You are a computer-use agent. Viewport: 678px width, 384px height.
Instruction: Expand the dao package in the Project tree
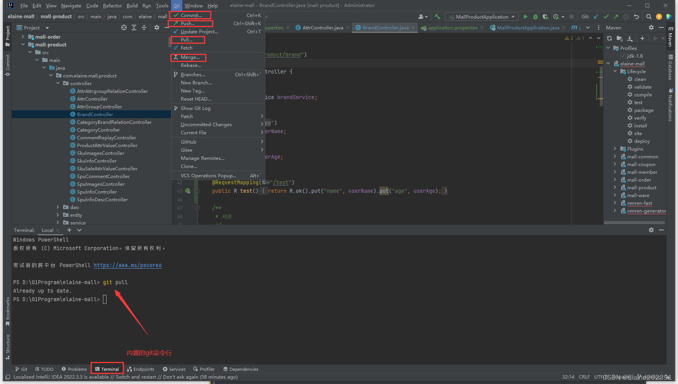(x=58, y=207)
